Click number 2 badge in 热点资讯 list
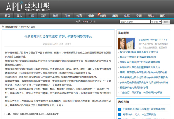This screenshot has height=119, width=174. 120,114
